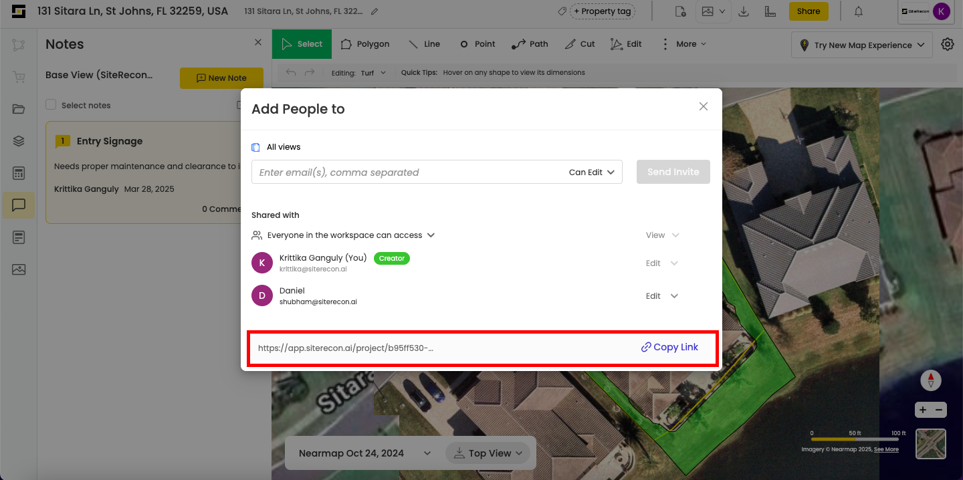Image resolution: width=963 pixels, height=480 pixels.
Task: Click the pencil icon to rename the property
Action: click(x=374, y=11)
